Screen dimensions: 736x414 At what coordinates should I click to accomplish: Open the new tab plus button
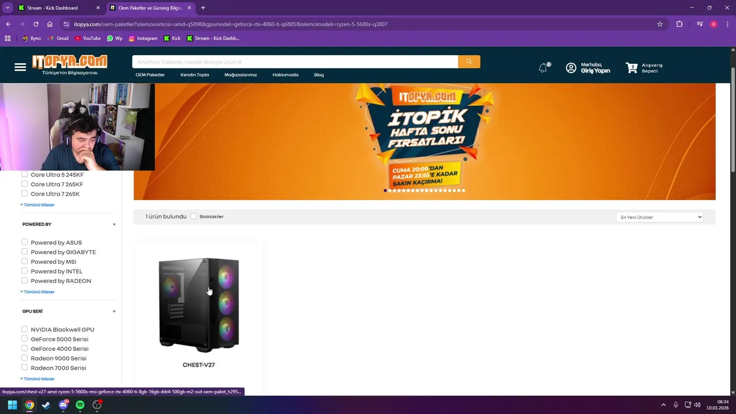(203, 8)
